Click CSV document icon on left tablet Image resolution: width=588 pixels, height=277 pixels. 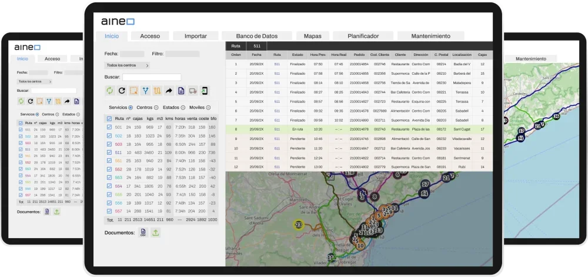point(47,211)
